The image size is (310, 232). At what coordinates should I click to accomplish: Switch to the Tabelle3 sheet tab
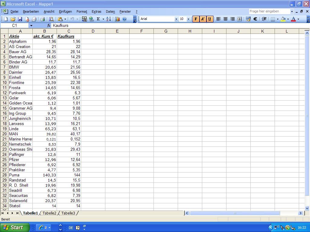[x=68, y=213]
